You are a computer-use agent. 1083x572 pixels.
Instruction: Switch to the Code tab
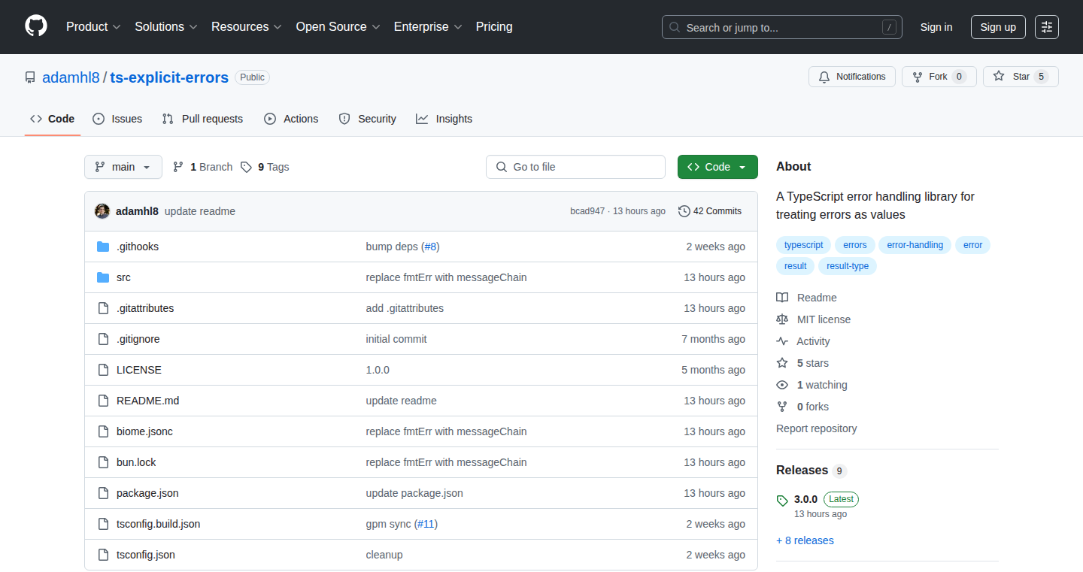pos(53,119)
